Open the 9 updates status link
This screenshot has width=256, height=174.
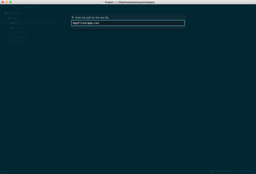tap(247, 171)
